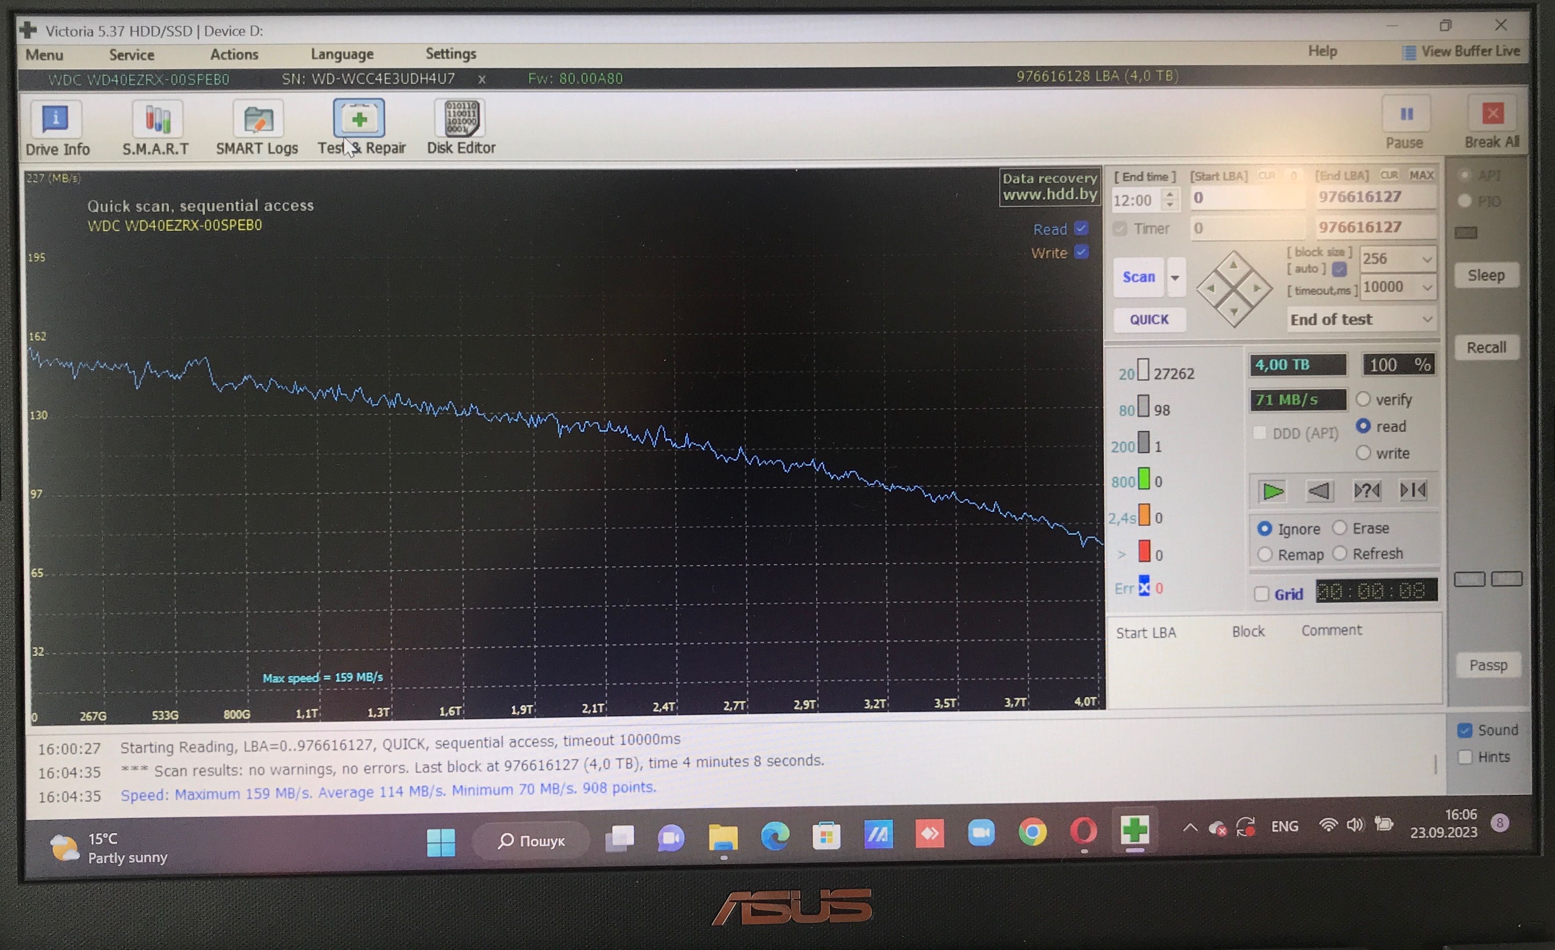Open the Scan button dropdown arrow
Screen dimensions: 1555x950
coord(1175,277)
